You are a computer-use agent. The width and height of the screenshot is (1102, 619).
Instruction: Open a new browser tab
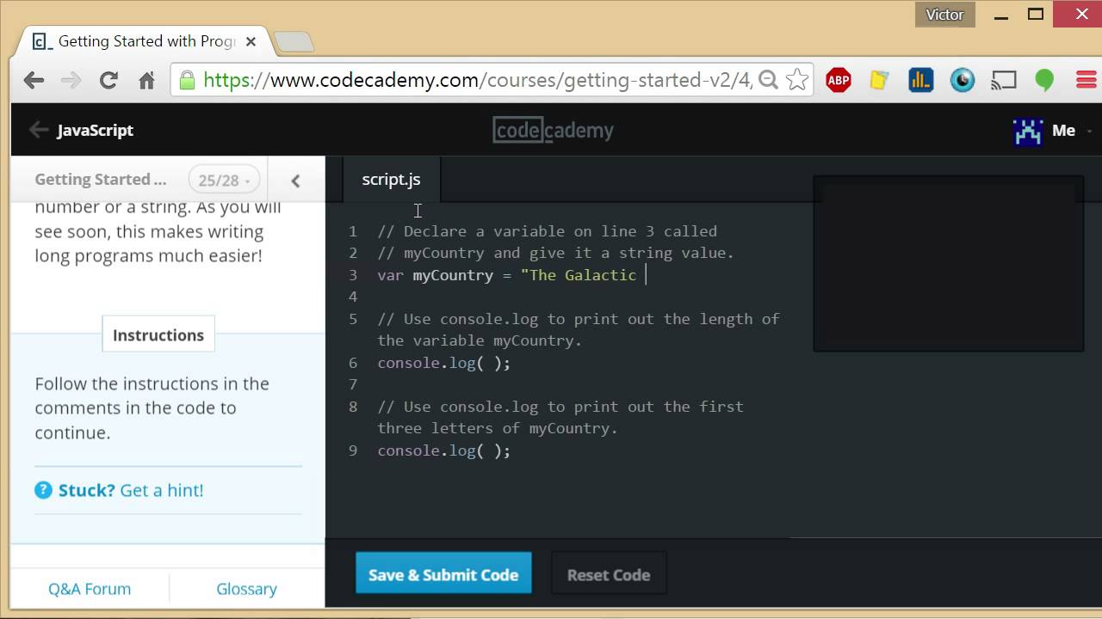pos(294,41)
